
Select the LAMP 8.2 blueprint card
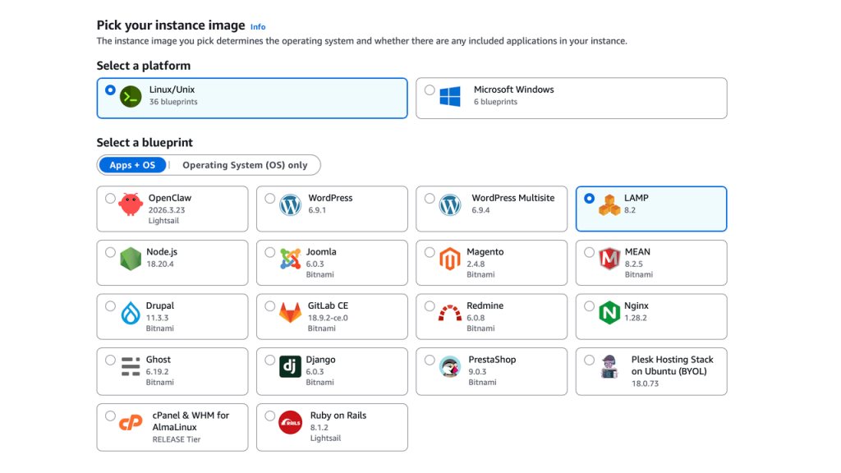tap(651, 209)
